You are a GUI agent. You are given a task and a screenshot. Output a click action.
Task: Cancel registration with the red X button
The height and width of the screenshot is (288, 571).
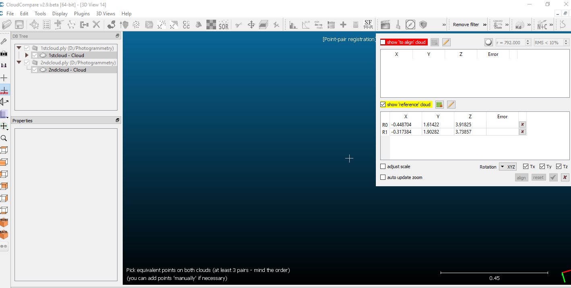tap(565, 177)
